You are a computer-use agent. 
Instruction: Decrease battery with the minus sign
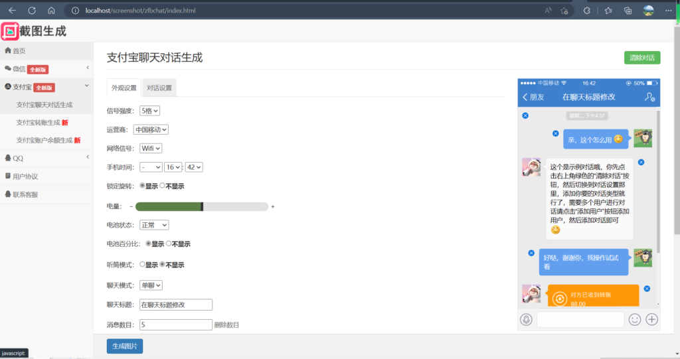131,206
